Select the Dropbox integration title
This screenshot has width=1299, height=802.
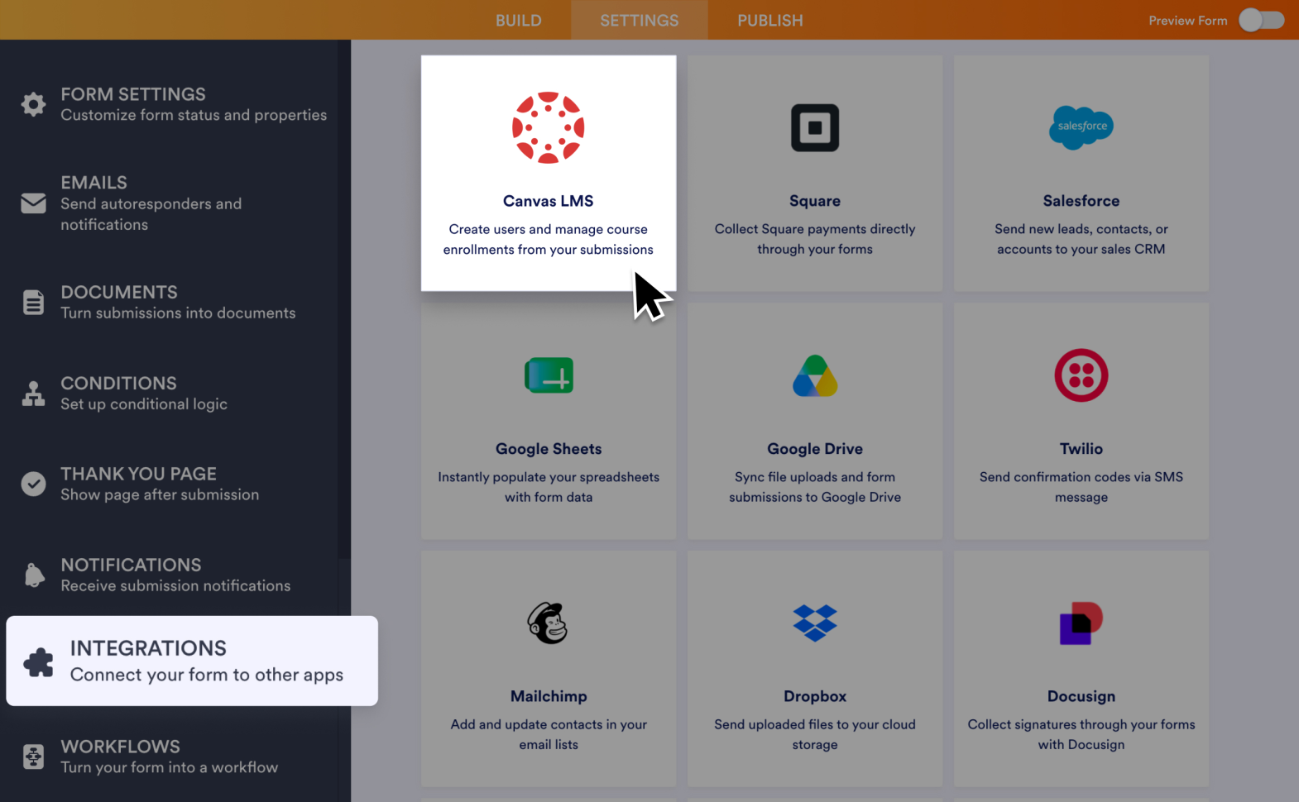point(815,696)
